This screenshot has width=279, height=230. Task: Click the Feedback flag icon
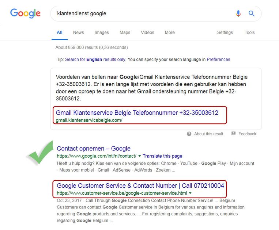tap(234, 134)
